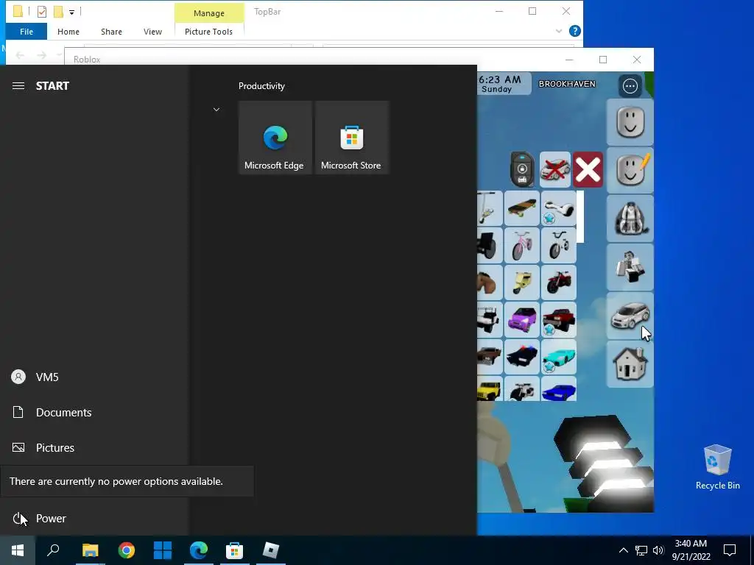754x565 pixels.
Task: Select the purple compact car
Action: click(x=522, y=319)
